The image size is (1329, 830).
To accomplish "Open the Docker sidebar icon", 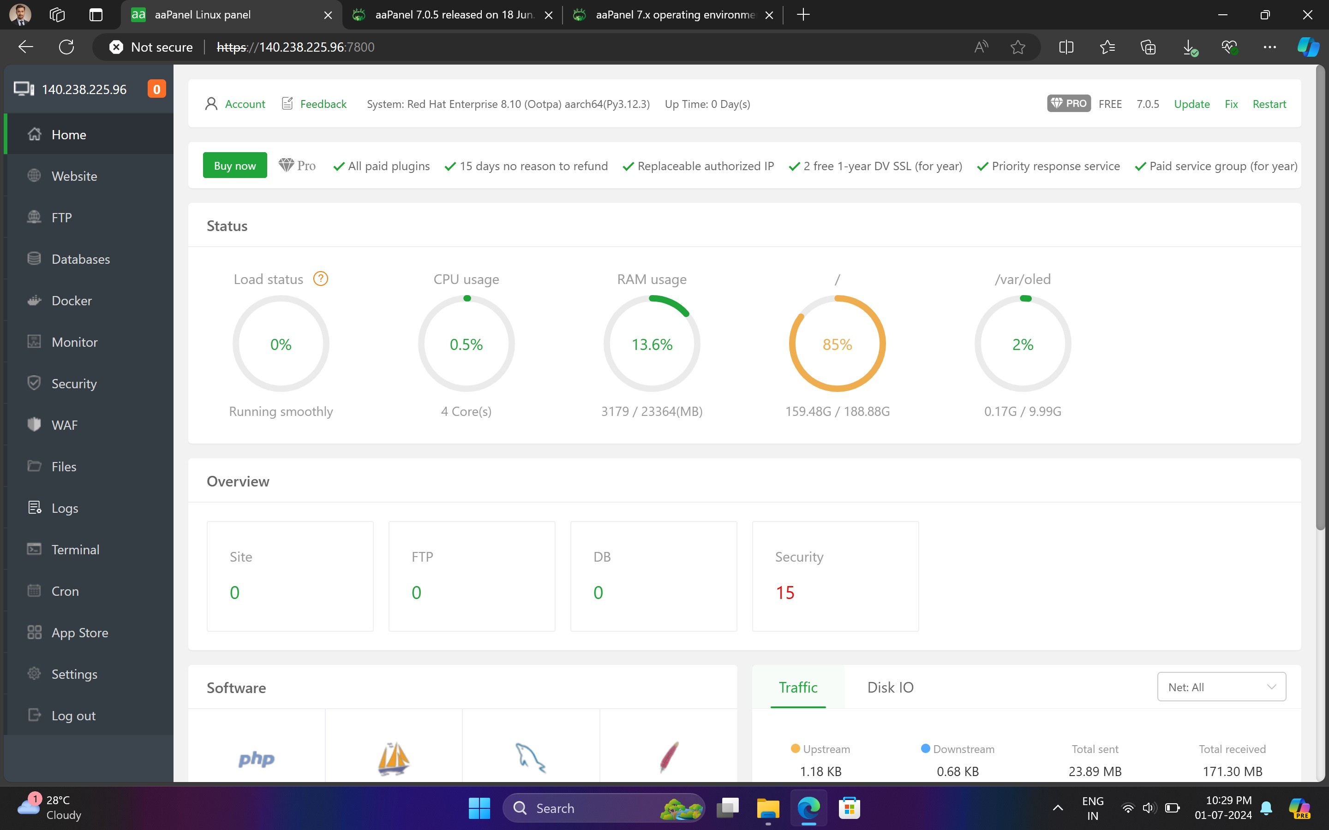I will (34, 300).
